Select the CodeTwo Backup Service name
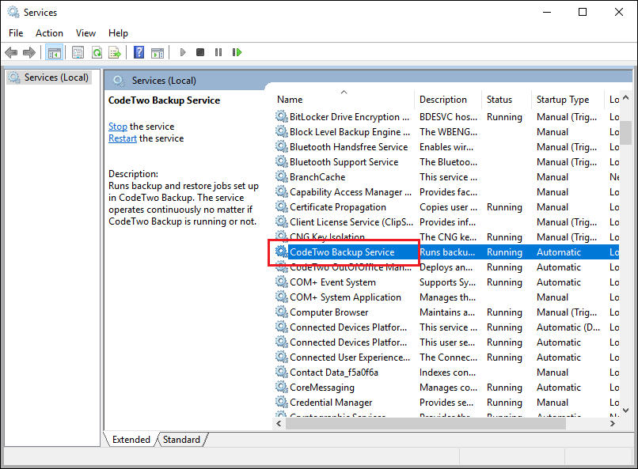 (x=342, y=252)
